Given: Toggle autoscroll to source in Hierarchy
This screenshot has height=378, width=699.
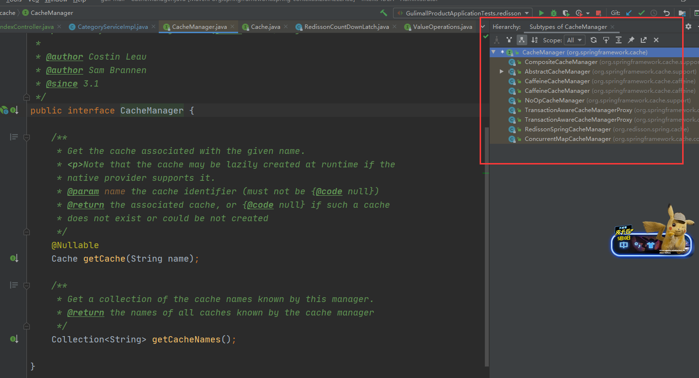Looking at the screenshot, I should pyautogui.click(x=606, y=40).
